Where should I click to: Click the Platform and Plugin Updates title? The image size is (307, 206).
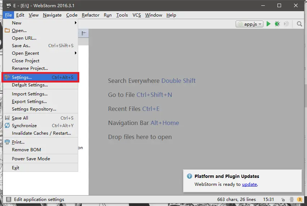pyautogui.click(x=227, y=176)
